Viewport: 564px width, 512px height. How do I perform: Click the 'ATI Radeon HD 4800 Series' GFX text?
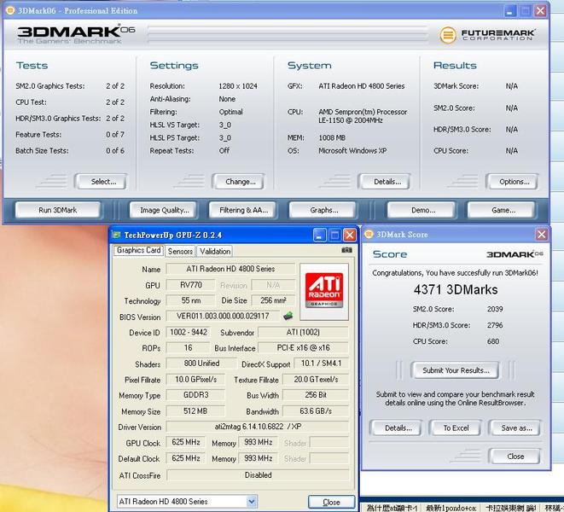click(362, 86)
